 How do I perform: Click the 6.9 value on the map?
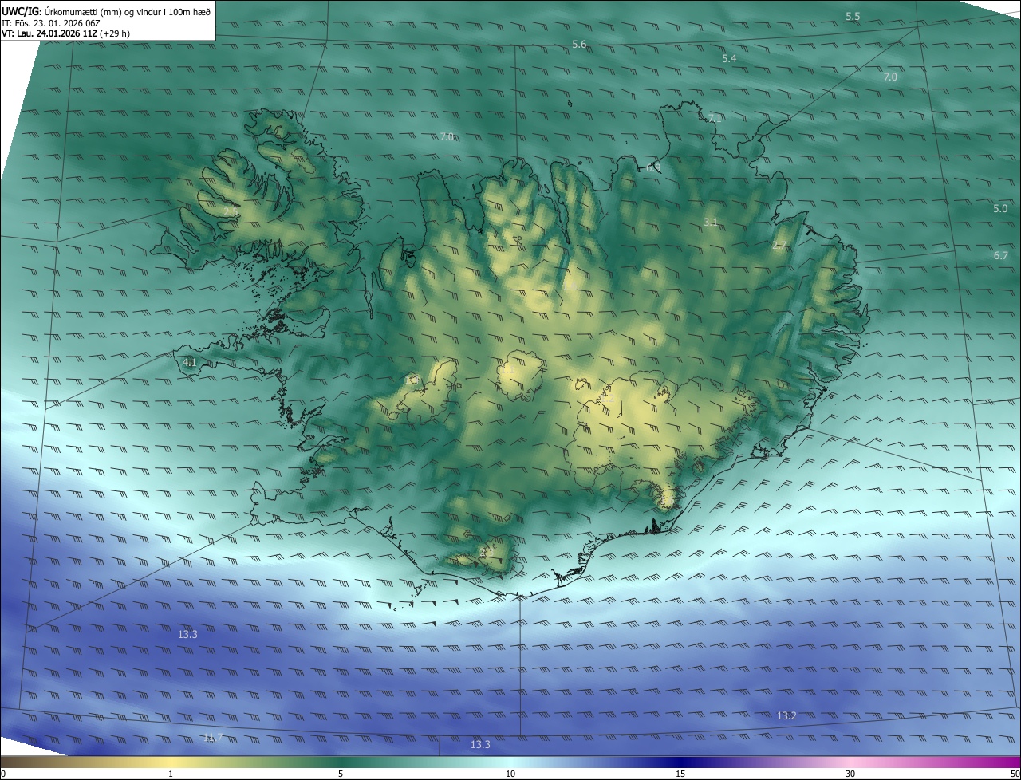coord(653,167)
